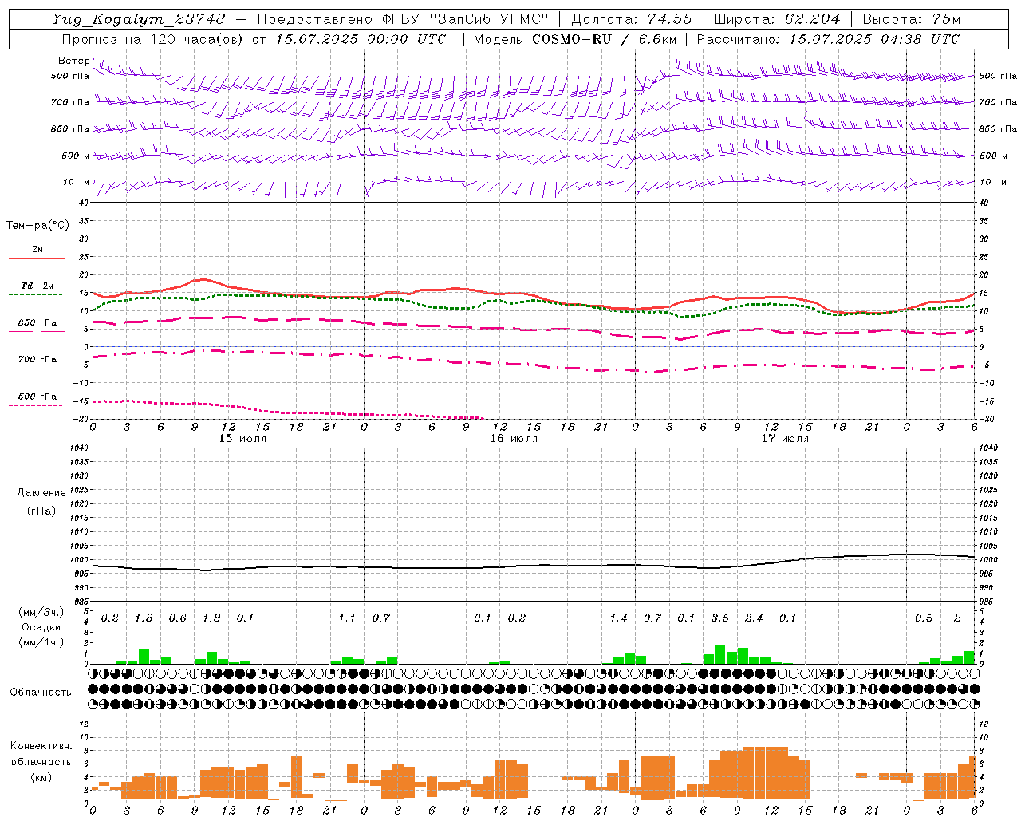
Task: Select the 'Долгота: 74.55' header value
Action: tap(633, 19)
